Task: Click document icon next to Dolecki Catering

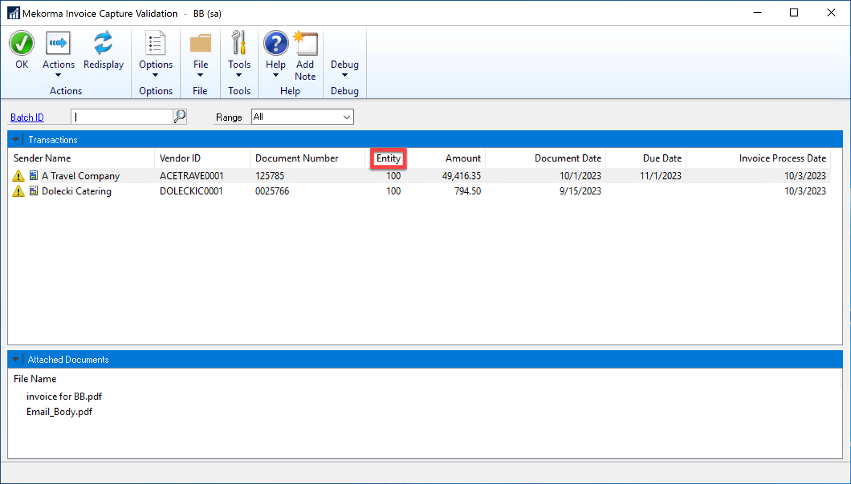Action: [34, 191]
